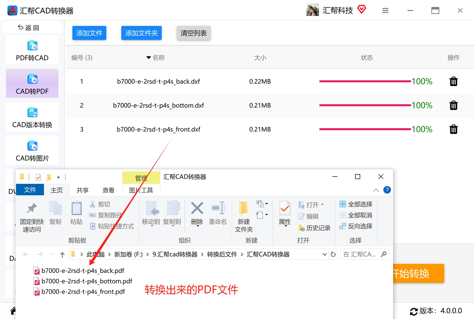Open 历史记录 in the ribbon
The width and height of the screenshot is (474, 319).
(314, 228)
